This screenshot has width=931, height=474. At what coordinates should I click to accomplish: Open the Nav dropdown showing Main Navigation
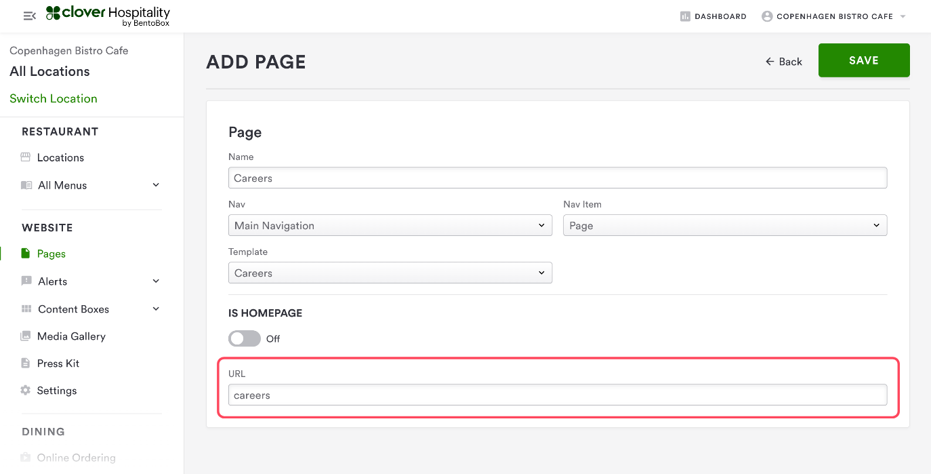(x=390, y=226)
